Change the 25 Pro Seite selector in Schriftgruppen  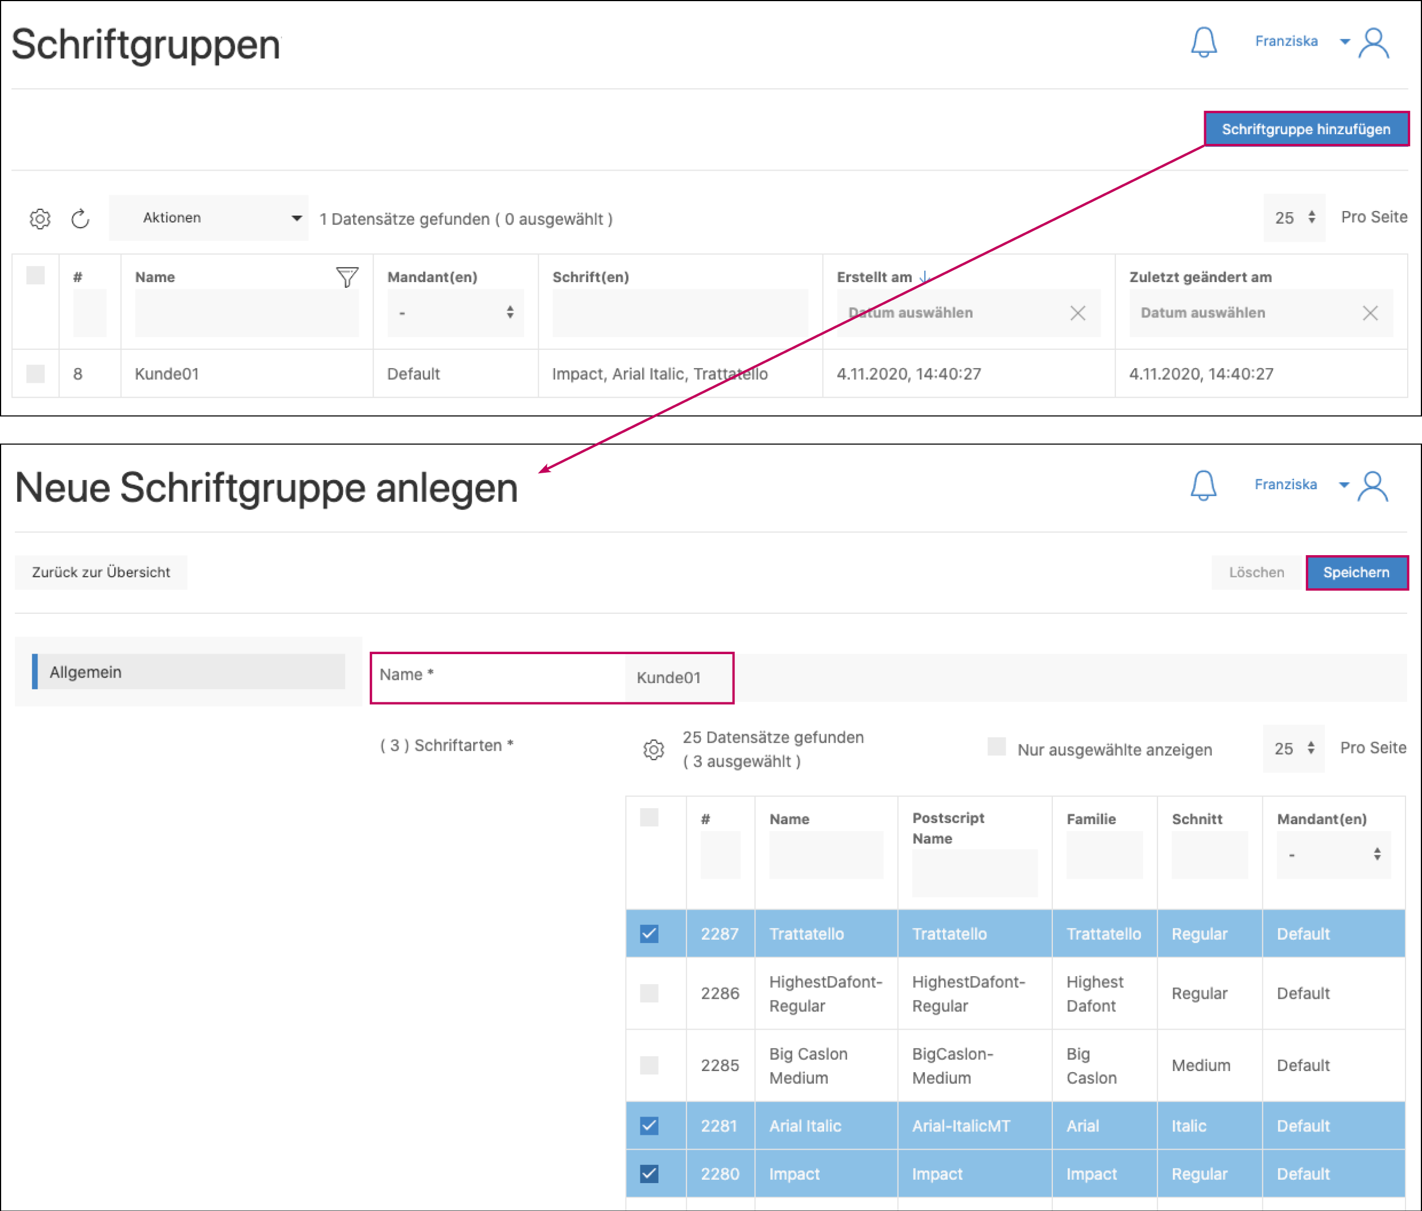point(1293,218)
